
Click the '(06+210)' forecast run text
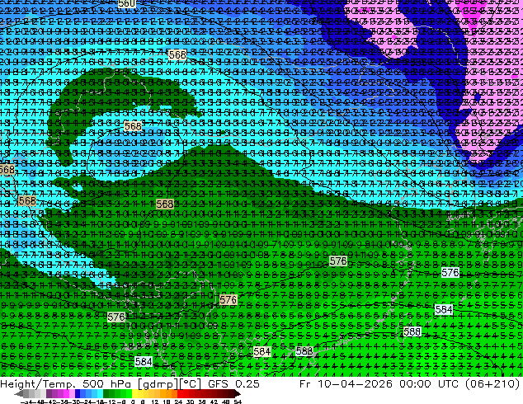point(491,383)
